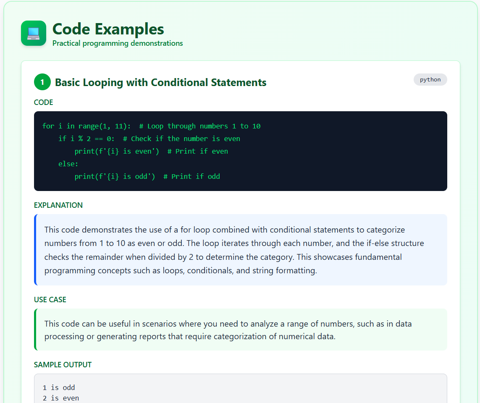Select the CODE section label

(43, 102)
